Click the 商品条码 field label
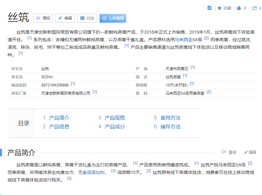Screen dimensions: 262x195 coord(19,85)
